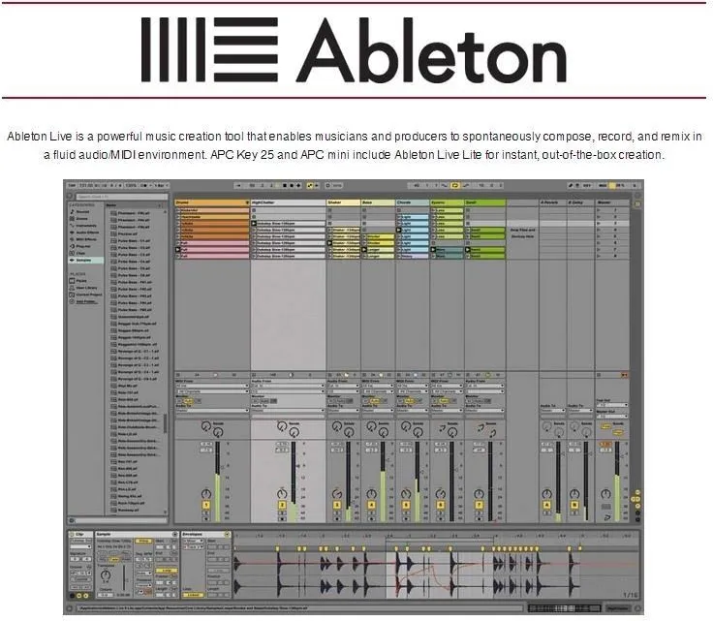Click the Add Folder link

(x=86, y=301)
